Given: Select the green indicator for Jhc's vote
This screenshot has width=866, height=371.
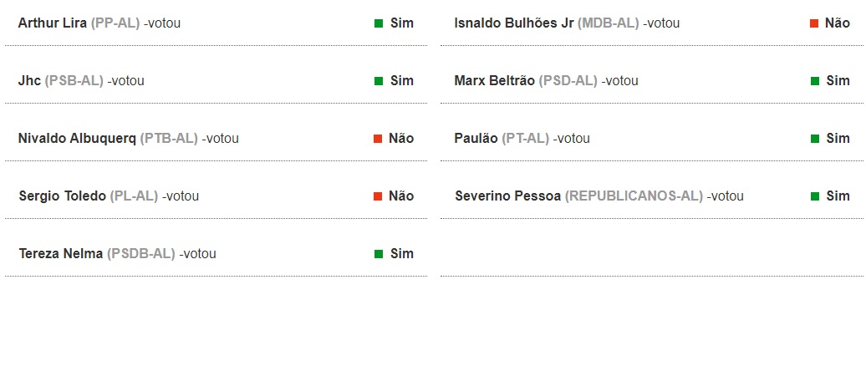Looking at the screenshot, I should point(379,81).
